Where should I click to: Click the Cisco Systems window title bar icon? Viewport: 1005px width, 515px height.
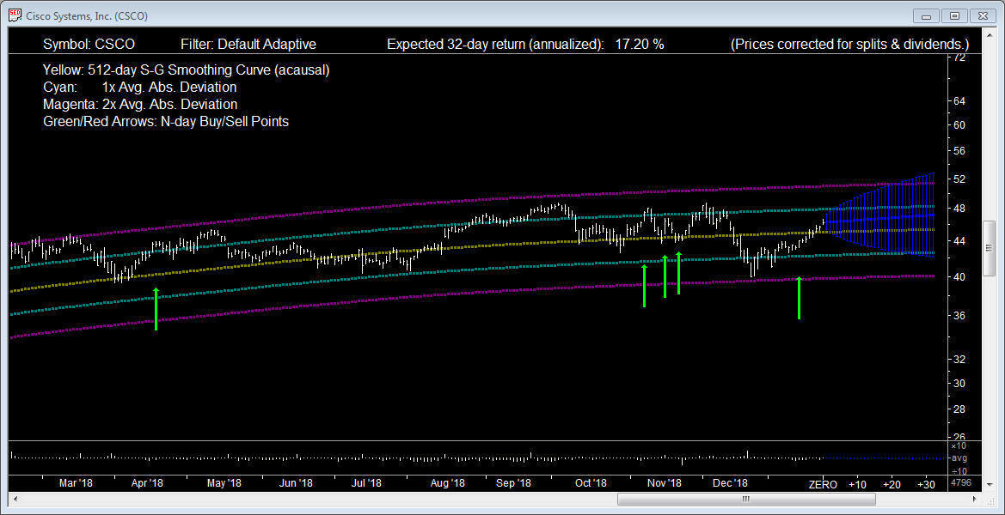15,15
